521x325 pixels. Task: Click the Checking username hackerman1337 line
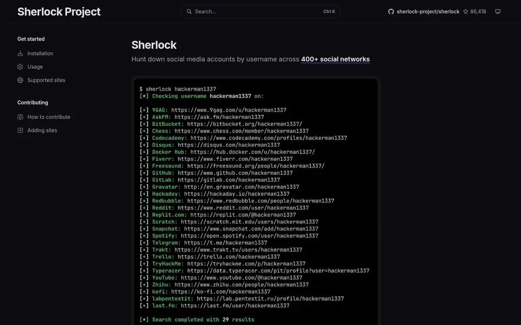201,96
